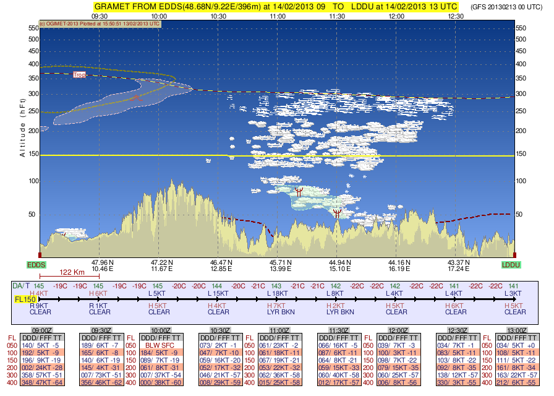Select the Trop tropopause label

click(x=79, y=75)
